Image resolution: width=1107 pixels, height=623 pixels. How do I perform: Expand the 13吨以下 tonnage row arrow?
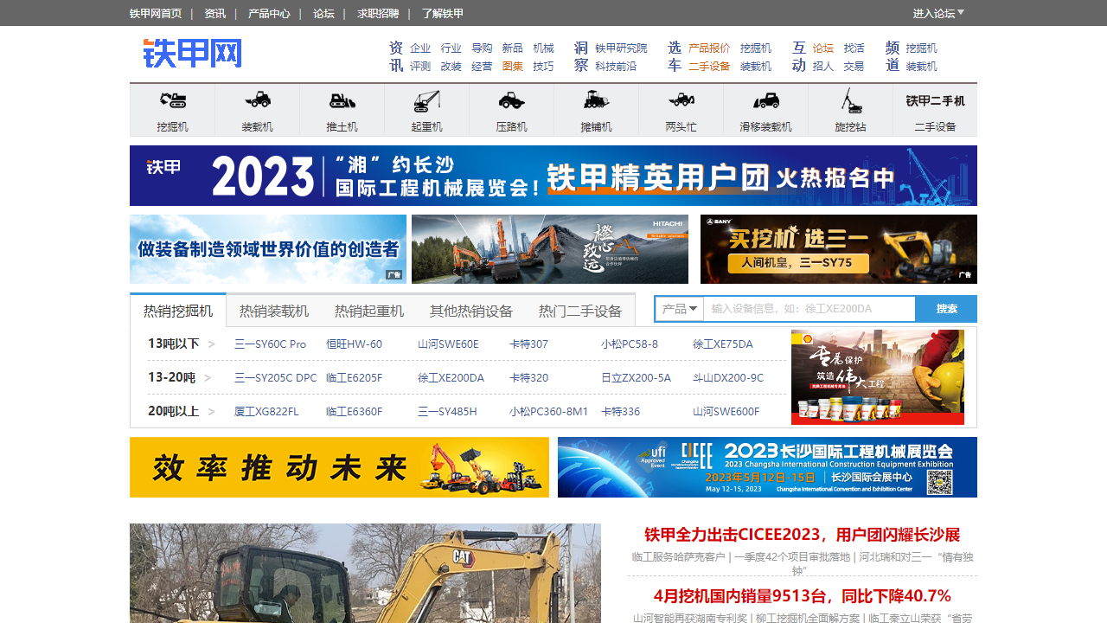click(x=212, y=344)
